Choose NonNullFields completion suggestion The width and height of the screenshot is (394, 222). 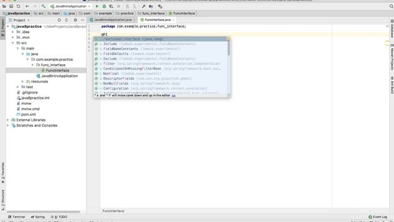[x=160, y=84]
